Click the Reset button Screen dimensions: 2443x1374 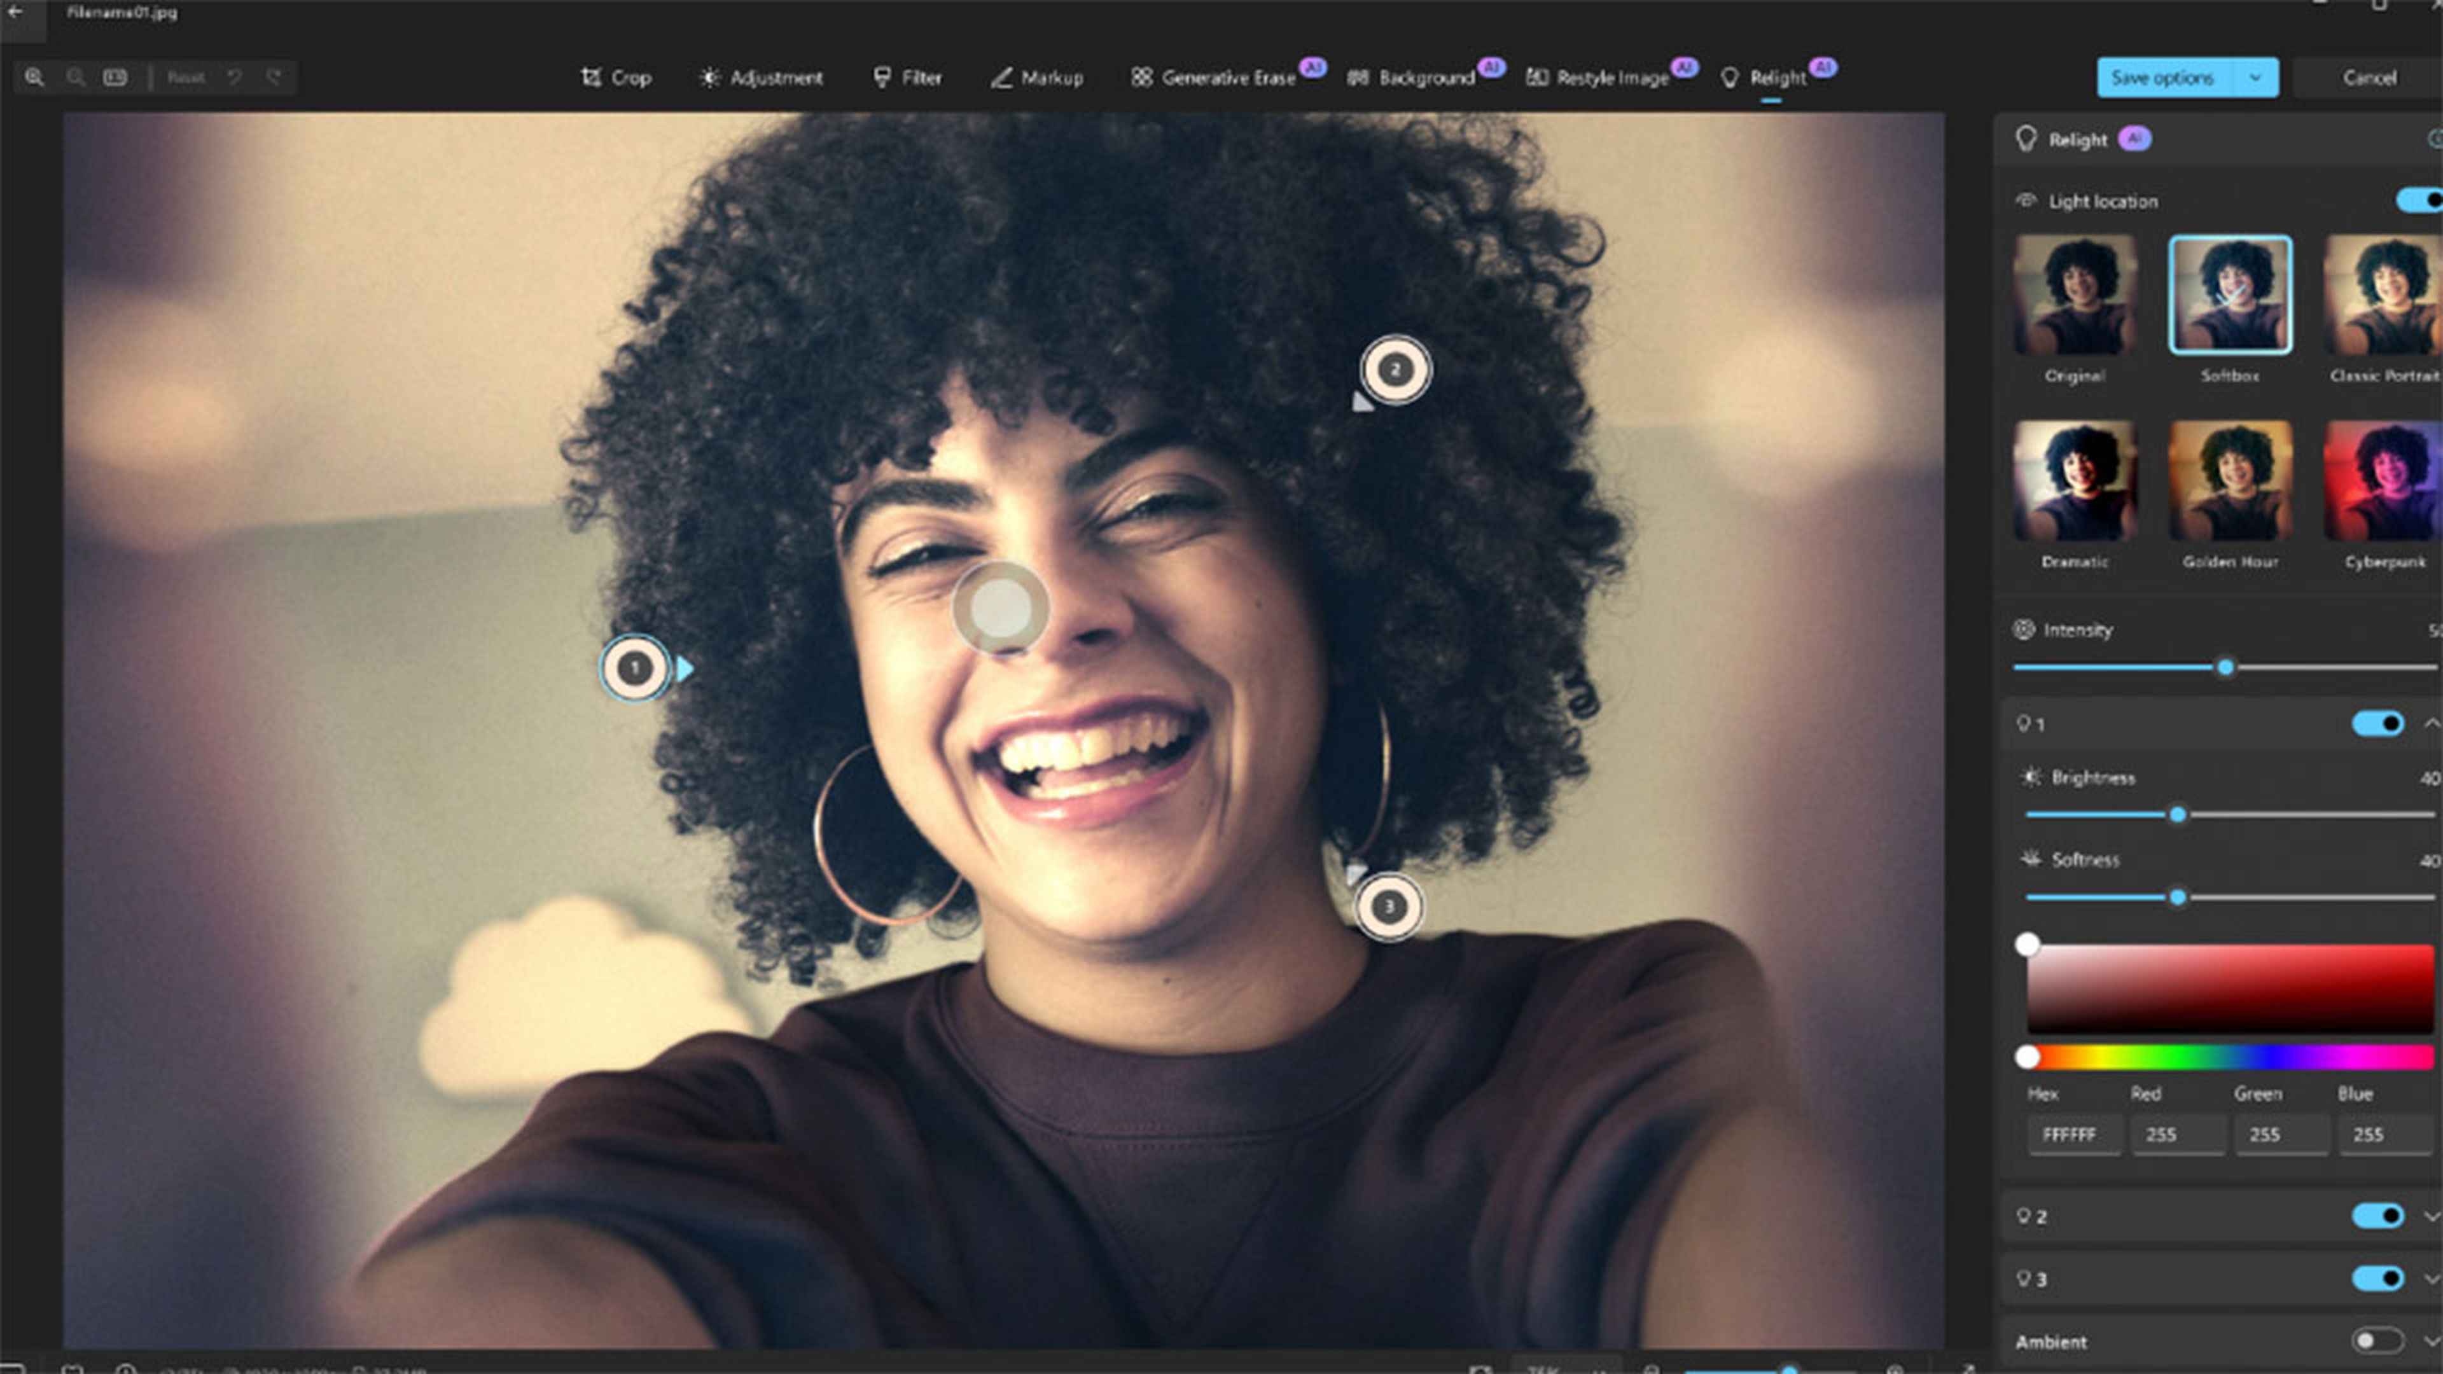[185, 78]
